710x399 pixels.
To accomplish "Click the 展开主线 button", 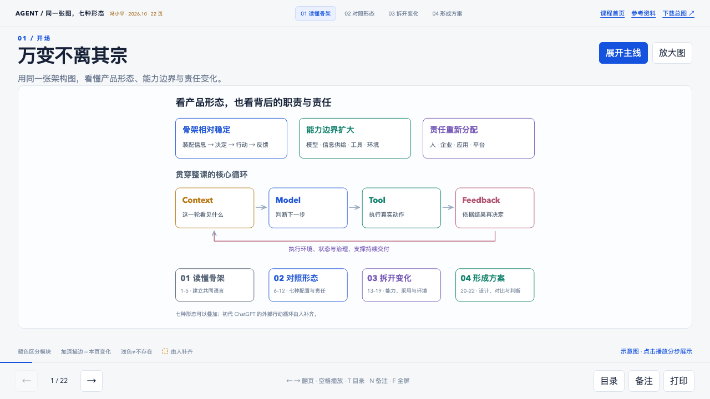I will (x=623, y=53).
